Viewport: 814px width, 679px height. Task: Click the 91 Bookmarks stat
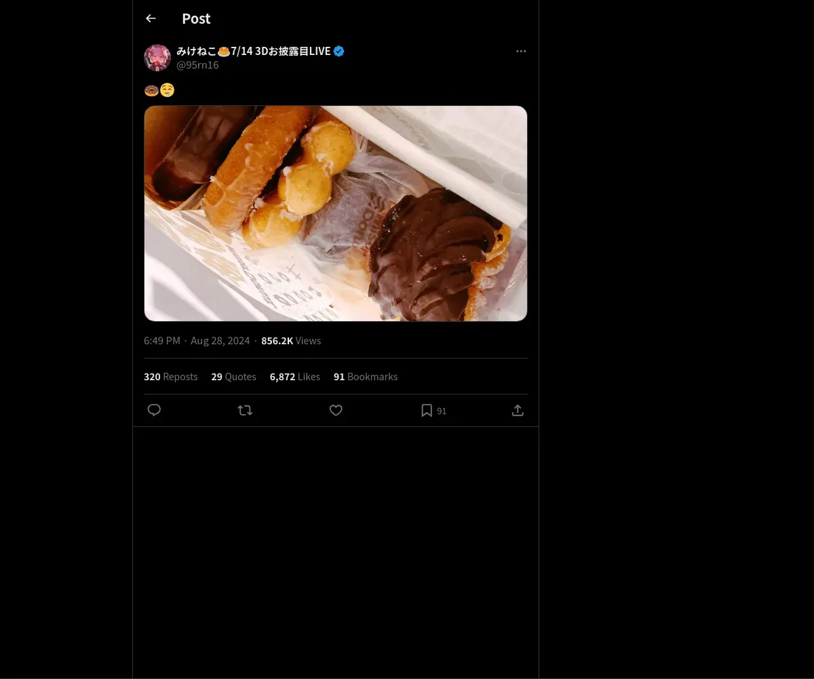coord(365,377)
